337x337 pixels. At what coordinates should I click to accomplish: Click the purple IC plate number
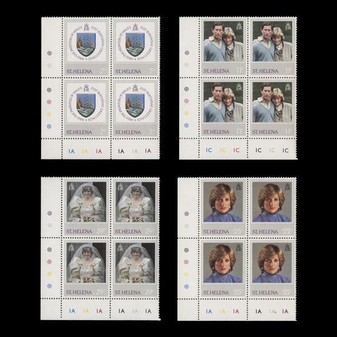tap(285, 150)
